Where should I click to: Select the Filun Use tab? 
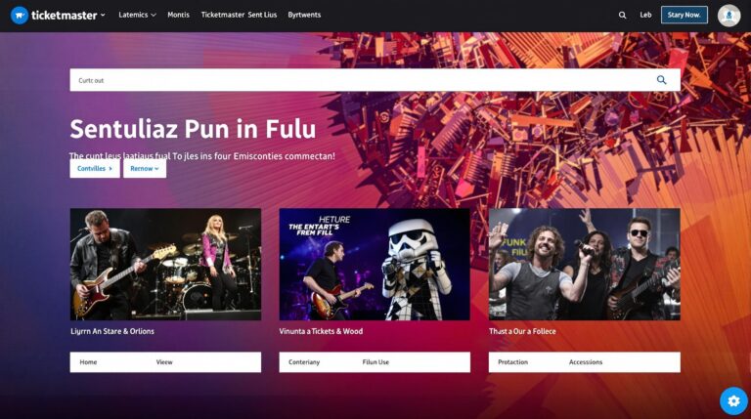tap(375, 362)
